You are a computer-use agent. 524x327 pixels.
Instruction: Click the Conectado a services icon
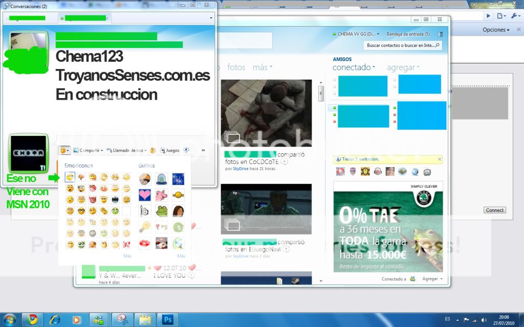point(412,279)
